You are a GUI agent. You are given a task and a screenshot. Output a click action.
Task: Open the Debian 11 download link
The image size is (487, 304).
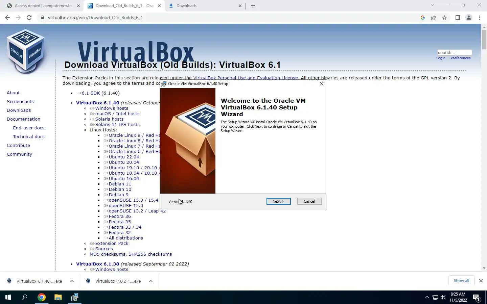pyautogui.click(x=120, y=184)
